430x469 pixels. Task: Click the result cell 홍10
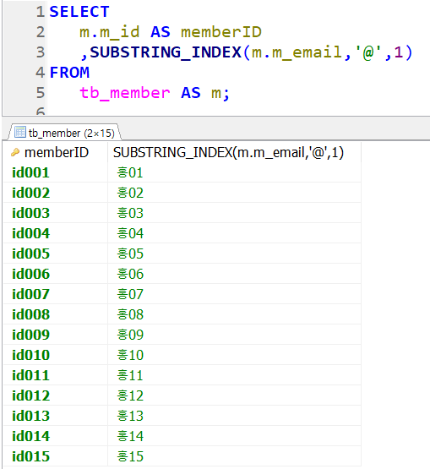pos(235,355)
